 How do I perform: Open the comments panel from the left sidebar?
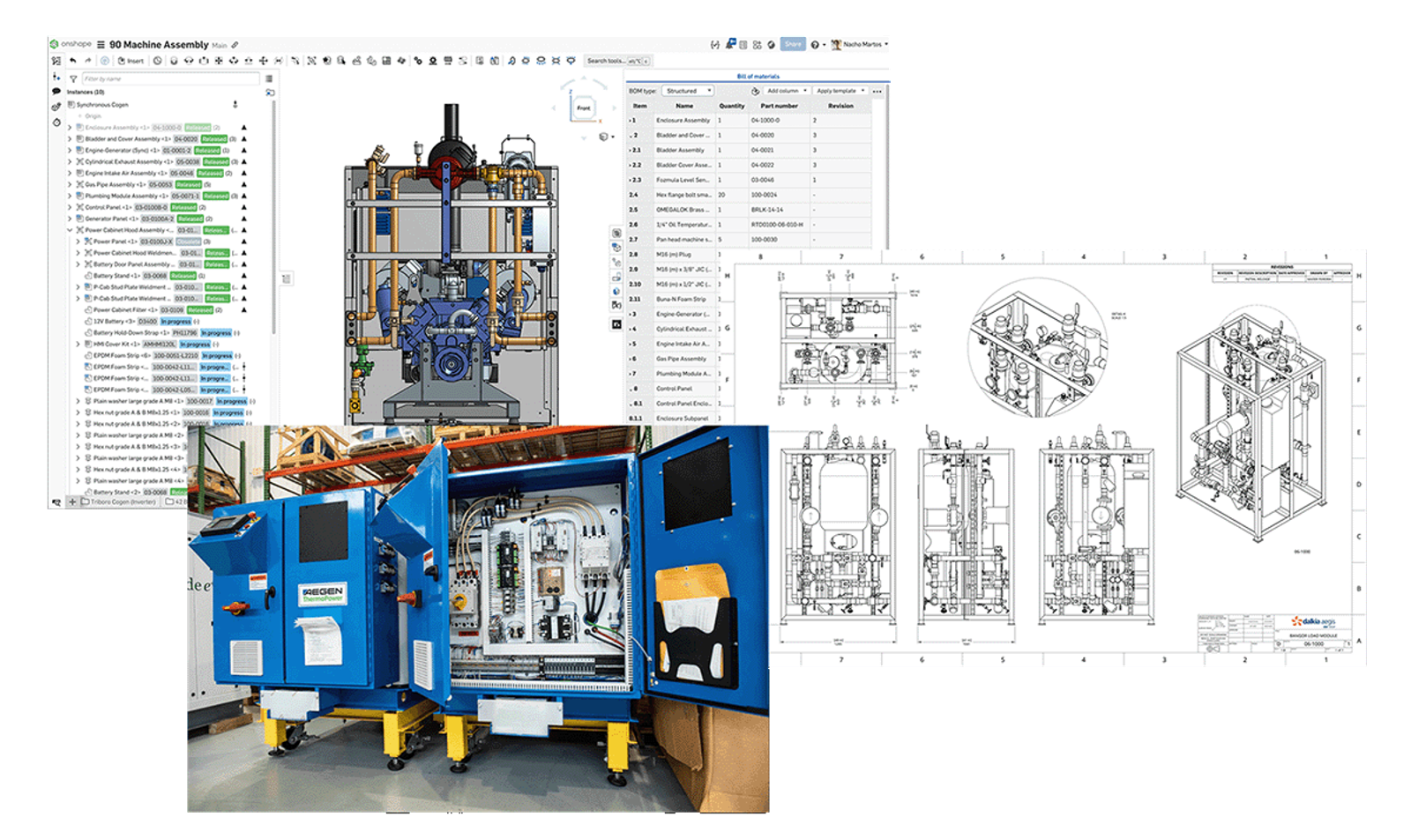[56, 91]
